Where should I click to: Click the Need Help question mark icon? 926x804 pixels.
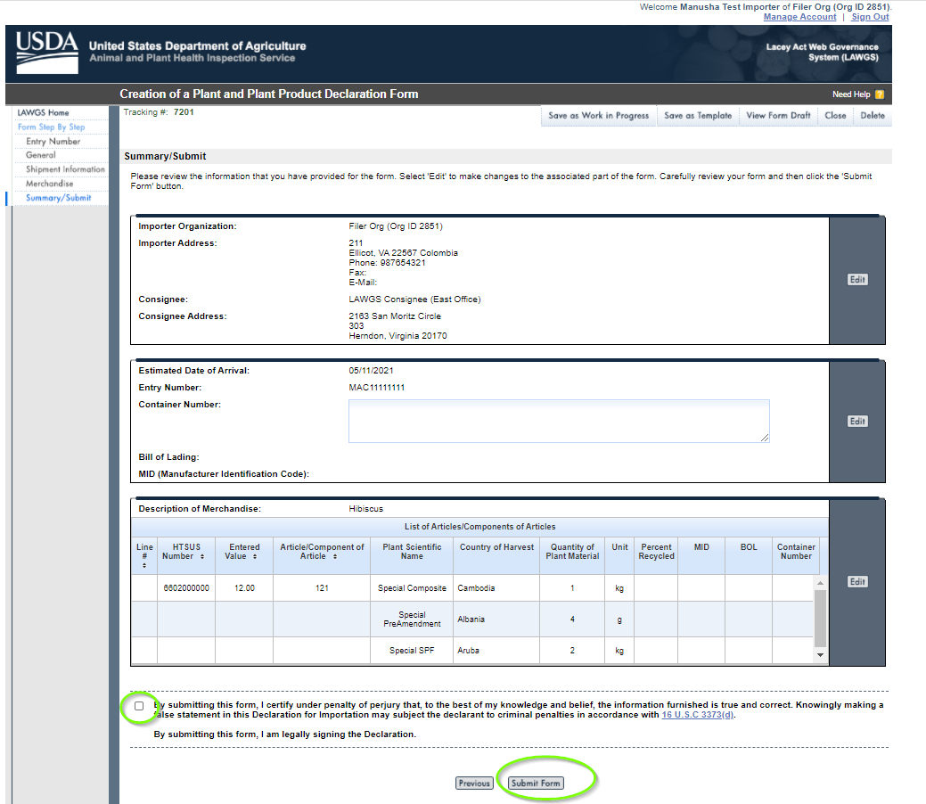click(879, 94)
